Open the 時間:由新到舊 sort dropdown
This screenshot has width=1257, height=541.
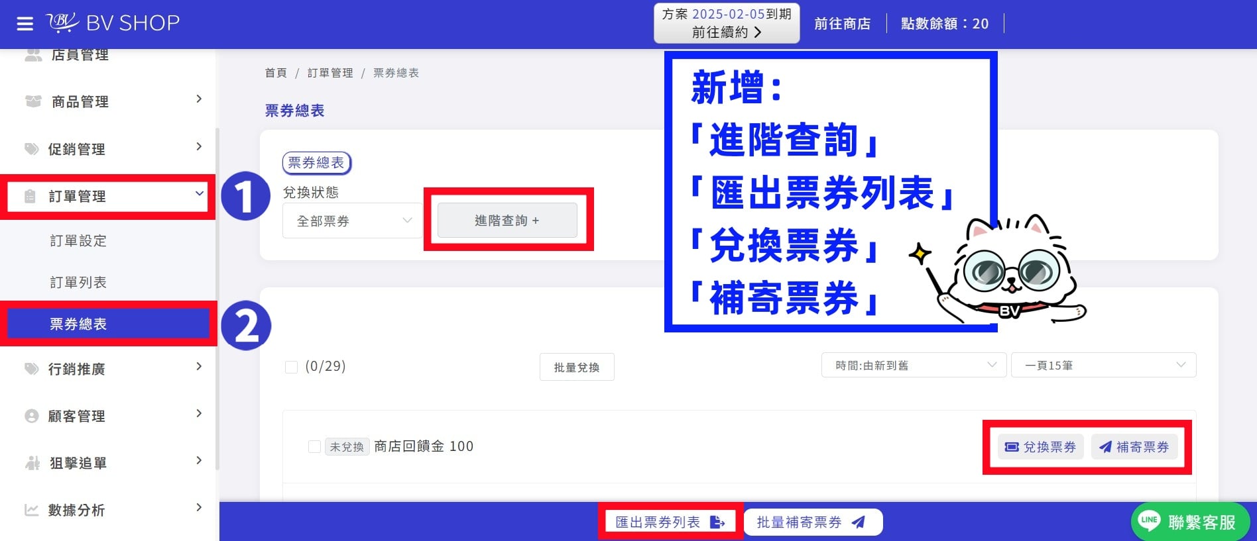[x=914, y=366]
